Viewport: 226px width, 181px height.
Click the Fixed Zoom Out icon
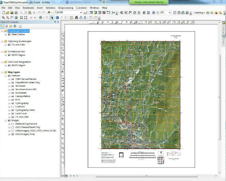[26, 17]
